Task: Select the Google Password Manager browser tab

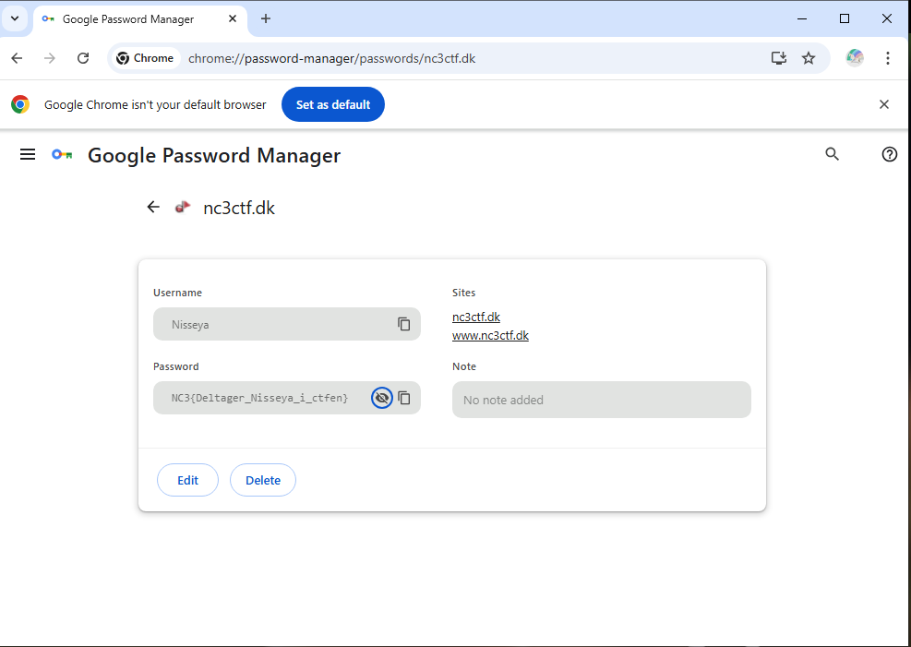Action: pos(129,18)
